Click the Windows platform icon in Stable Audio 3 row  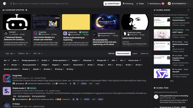pos(77,99)
